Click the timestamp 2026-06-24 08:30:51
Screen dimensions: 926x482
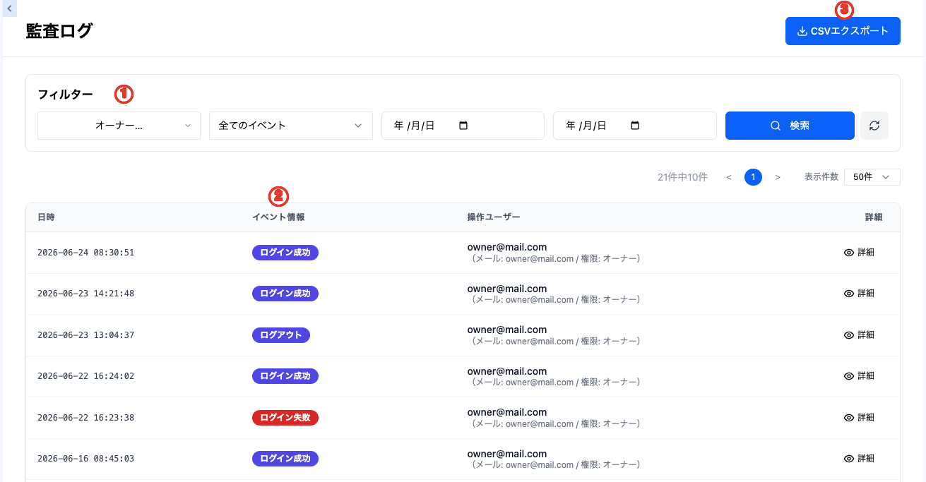click(x=85, y=253)
